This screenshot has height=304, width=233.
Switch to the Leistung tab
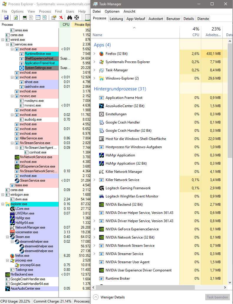pyautogui.click(x=116, y=19)
